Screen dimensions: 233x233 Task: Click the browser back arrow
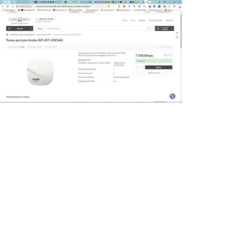pos(3,6)
